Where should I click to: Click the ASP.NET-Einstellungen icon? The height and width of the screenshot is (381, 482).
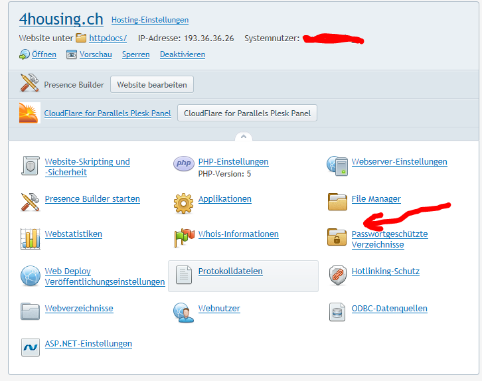(31, 346)
